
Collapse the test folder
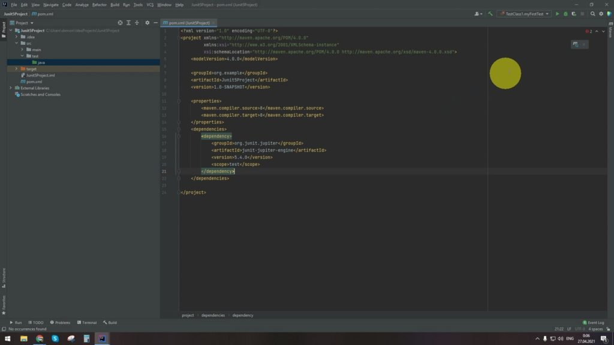point(22,56)
